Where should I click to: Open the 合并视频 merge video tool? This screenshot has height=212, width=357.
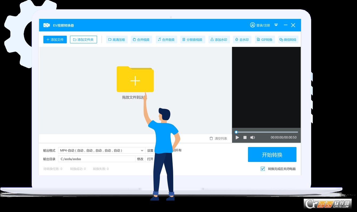[x=141, y=40]
